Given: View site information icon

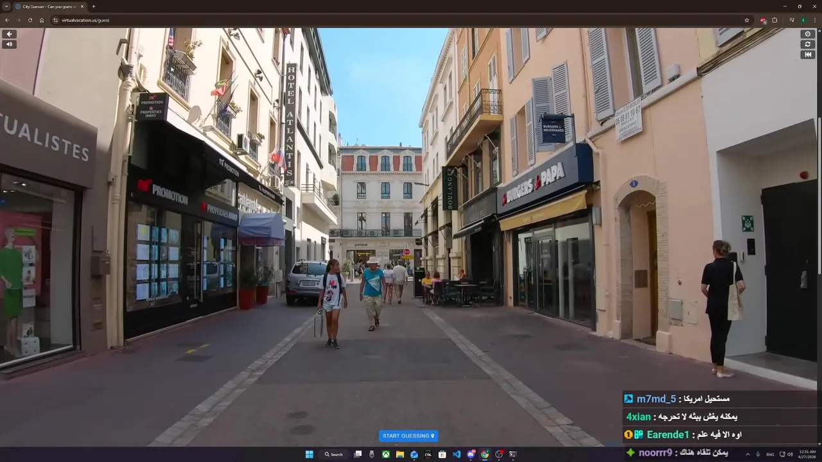Looking at the screenshot, I should [x=56, y=20].
